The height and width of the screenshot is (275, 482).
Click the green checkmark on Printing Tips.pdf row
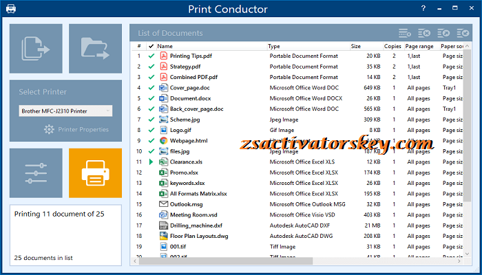point(151,56)
